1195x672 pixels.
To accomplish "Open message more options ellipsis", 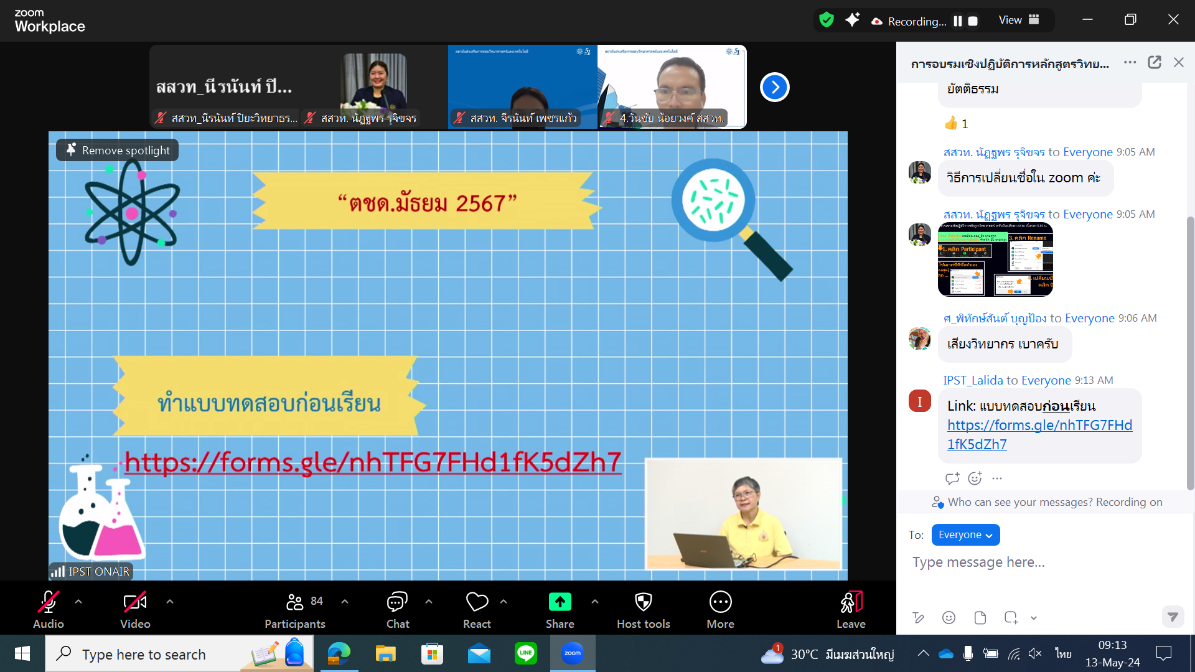I will pyautogui.click(x=997, y=478).
